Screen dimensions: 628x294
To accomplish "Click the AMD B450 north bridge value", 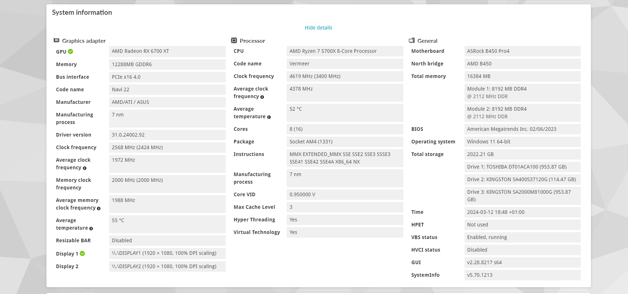I will [522, 64].
